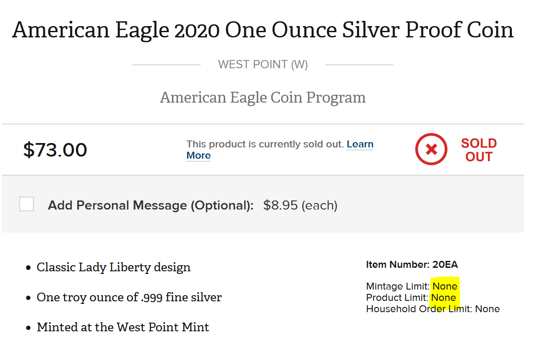
Task: Click highlighted None beside Mintage Limit
Action: (444, 286)
